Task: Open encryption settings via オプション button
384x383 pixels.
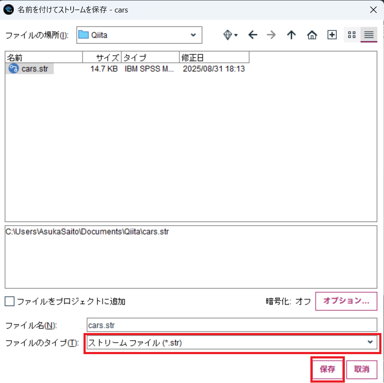Action: point(346,301)
